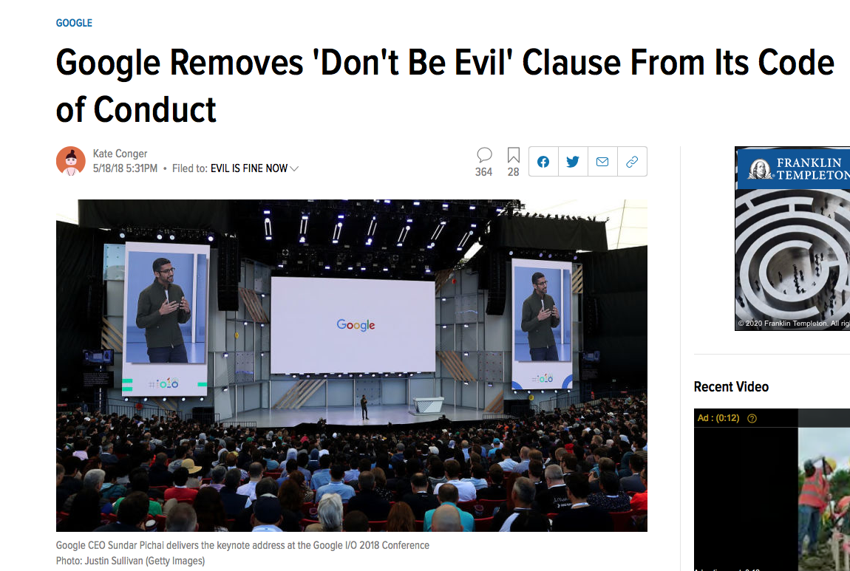Open the comments speech bubble icon
850x571 pixels.
(484, 155)
